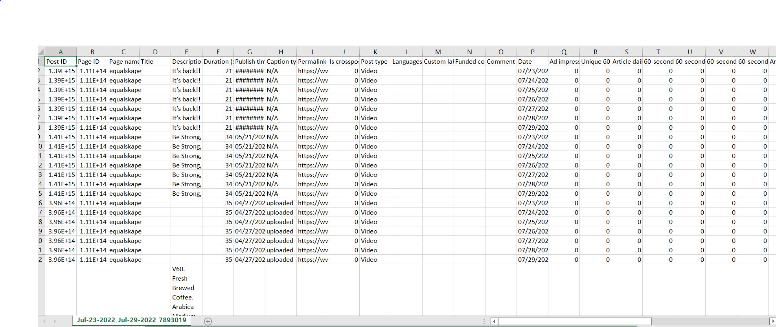The height and width of the screenshot is (327, 776).
Task: Select column O header
Action: (x=501, y=52)
